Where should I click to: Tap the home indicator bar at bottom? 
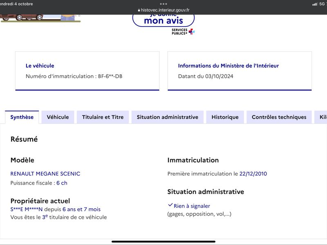point(163,242)
